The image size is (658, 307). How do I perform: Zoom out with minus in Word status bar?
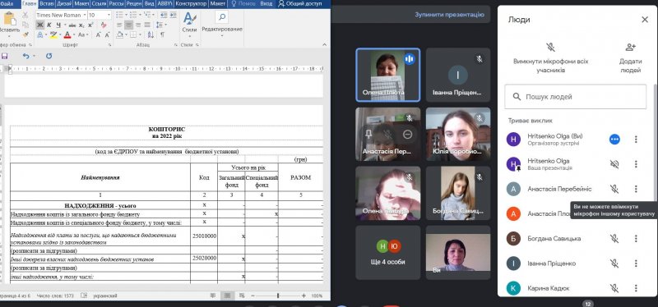pos(253,296)
